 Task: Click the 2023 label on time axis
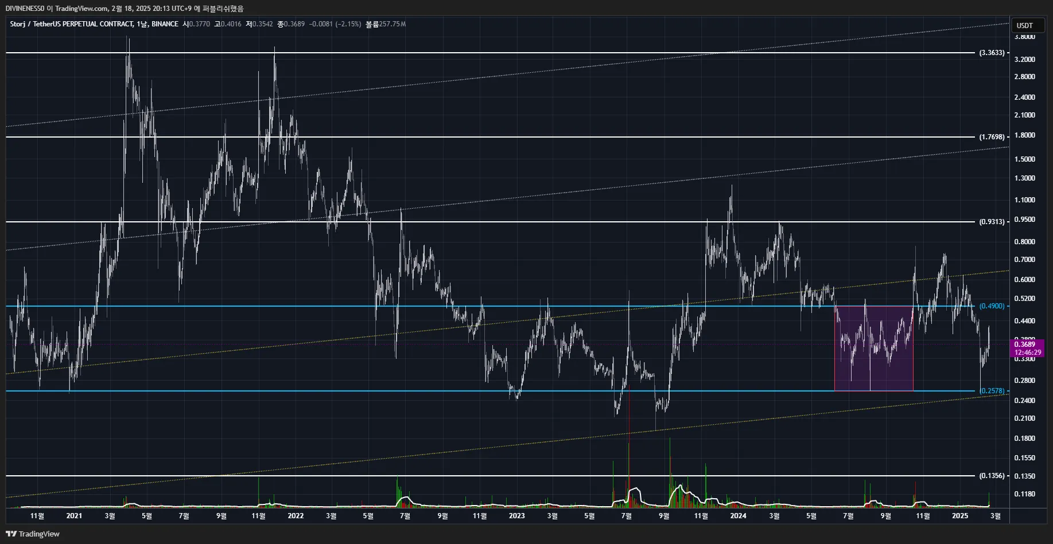516,516
